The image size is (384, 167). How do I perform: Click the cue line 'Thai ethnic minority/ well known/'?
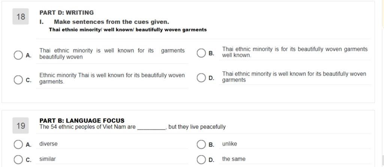(x=127, y=30)
